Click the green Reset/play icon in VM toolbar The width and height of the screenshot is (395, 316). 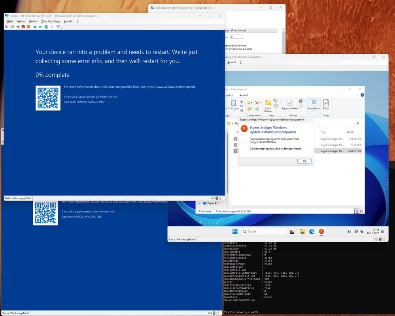(40, 27)
